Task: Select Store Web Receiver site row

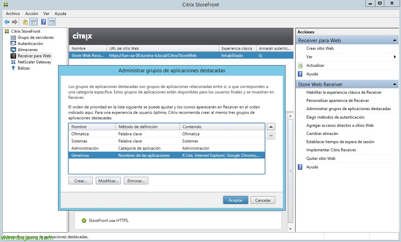Action: [x=181, y=56]
